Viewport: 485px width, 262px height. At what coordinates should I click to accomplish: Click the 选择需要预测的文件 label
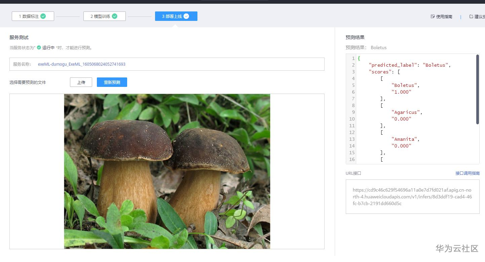point(28,82)
